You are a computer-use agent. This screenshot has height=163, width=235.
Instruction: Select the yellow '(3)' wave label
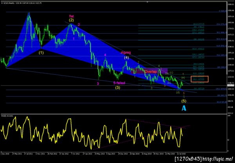[x=117, y=88]
